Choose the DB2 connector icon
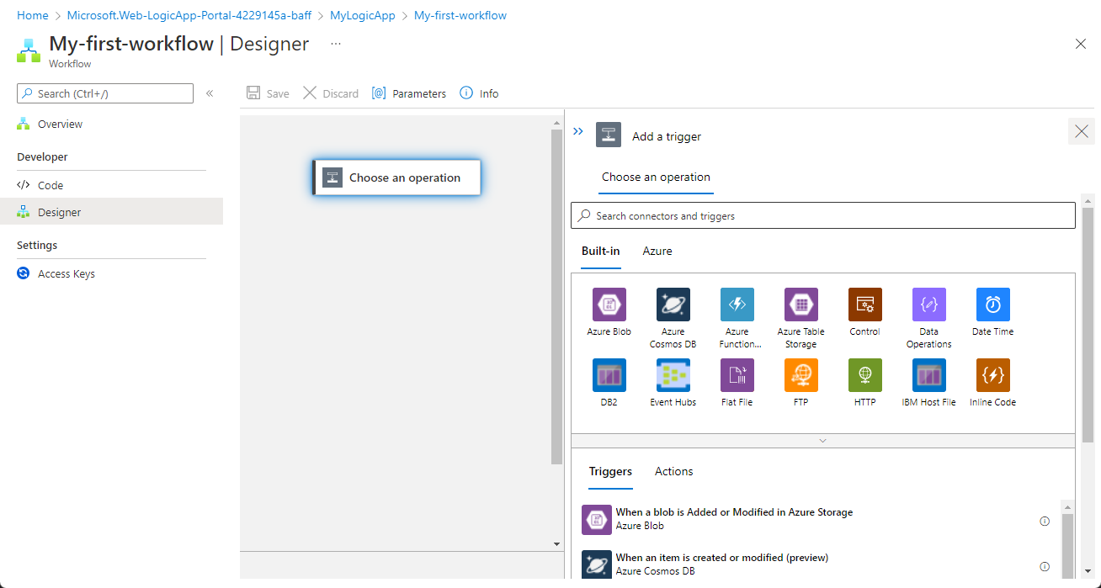 [x=609, y=375]
